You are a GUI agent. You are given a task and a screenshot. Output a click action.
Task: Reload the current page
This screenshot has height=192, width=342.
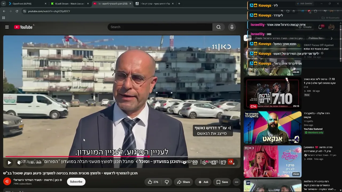[17, 11]
